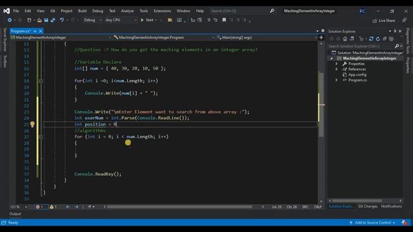Click the previous issue left arrow
Image resolution: width=413 pixels, height=232 pixels.
68,207
